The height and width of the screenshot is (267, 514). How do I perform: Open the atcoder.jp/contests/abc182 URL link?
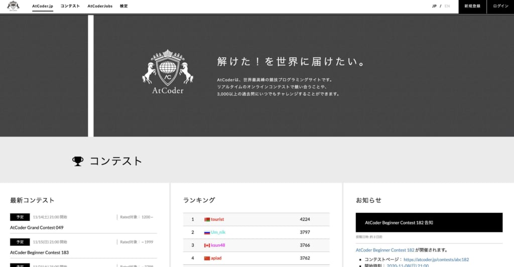click(436, 259)
